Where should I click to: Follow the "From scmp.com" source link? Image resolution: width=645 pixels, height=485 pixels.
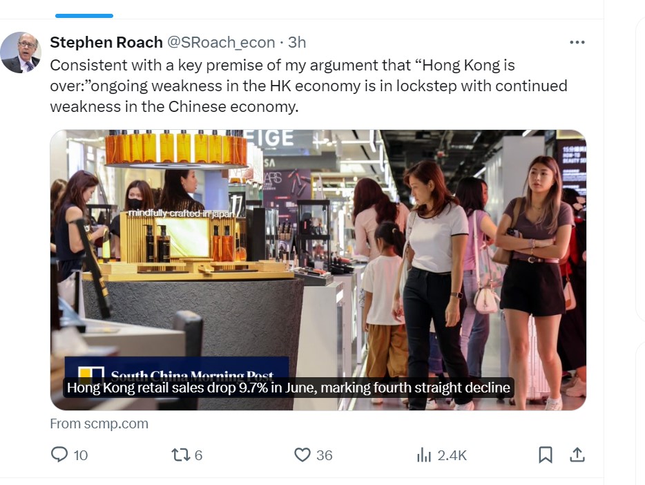click(99, 424)
